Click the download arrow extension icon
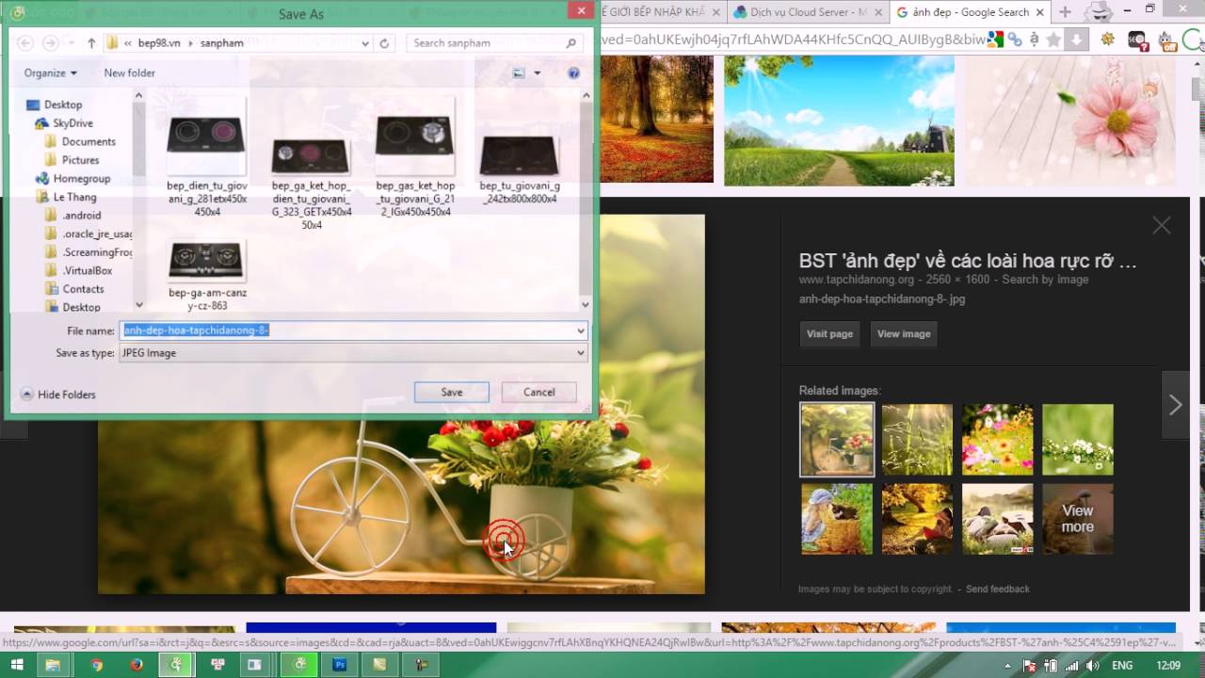This screenshot has width=1205, height=678. pyautogui.click(x=1077, y=40)
